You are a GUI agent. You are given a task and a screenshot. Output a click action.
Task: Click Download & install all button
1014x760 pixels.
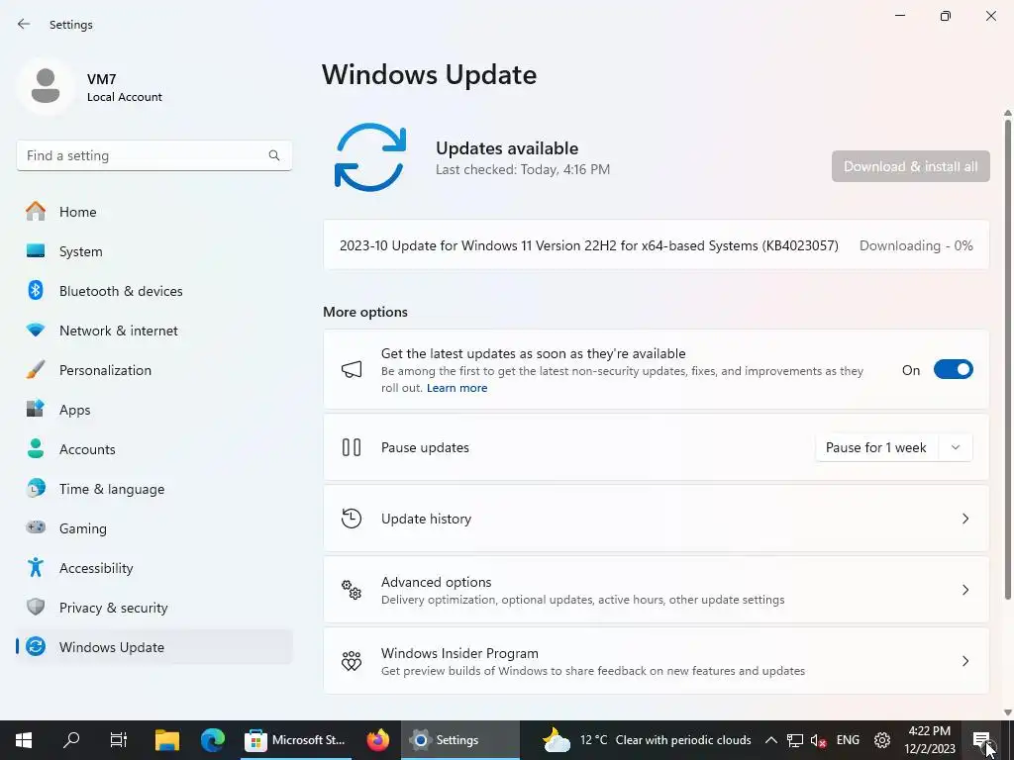click(911, 166)
